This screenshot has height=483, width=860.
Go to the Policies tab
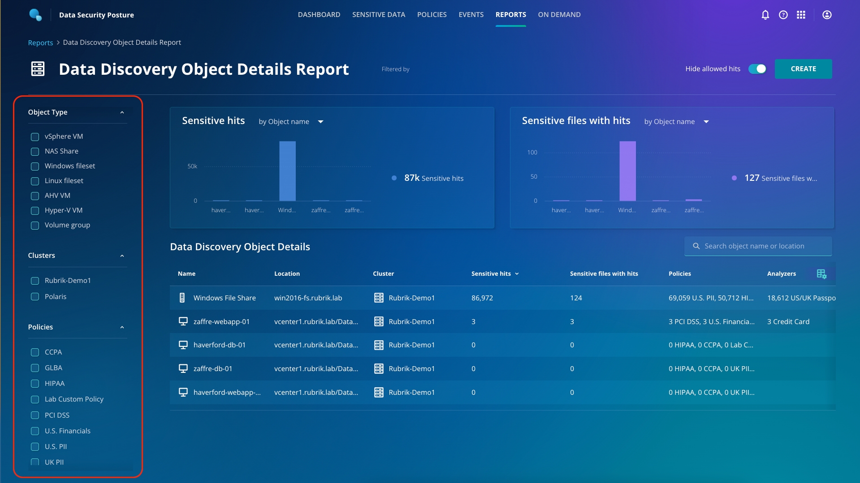(x=432, y=15)
